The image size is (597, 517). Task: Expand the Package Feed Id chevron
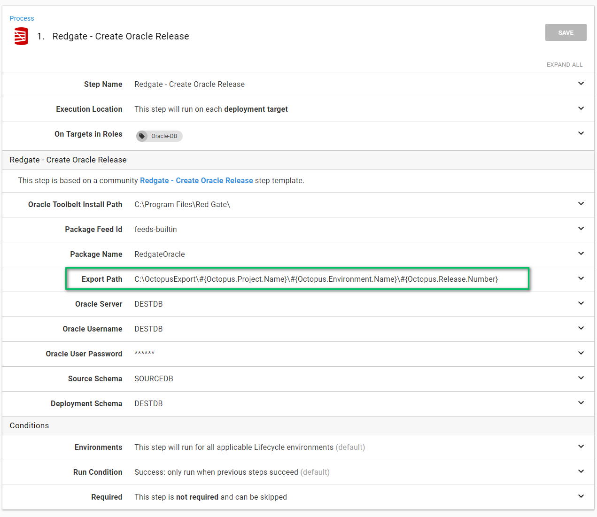581,229
